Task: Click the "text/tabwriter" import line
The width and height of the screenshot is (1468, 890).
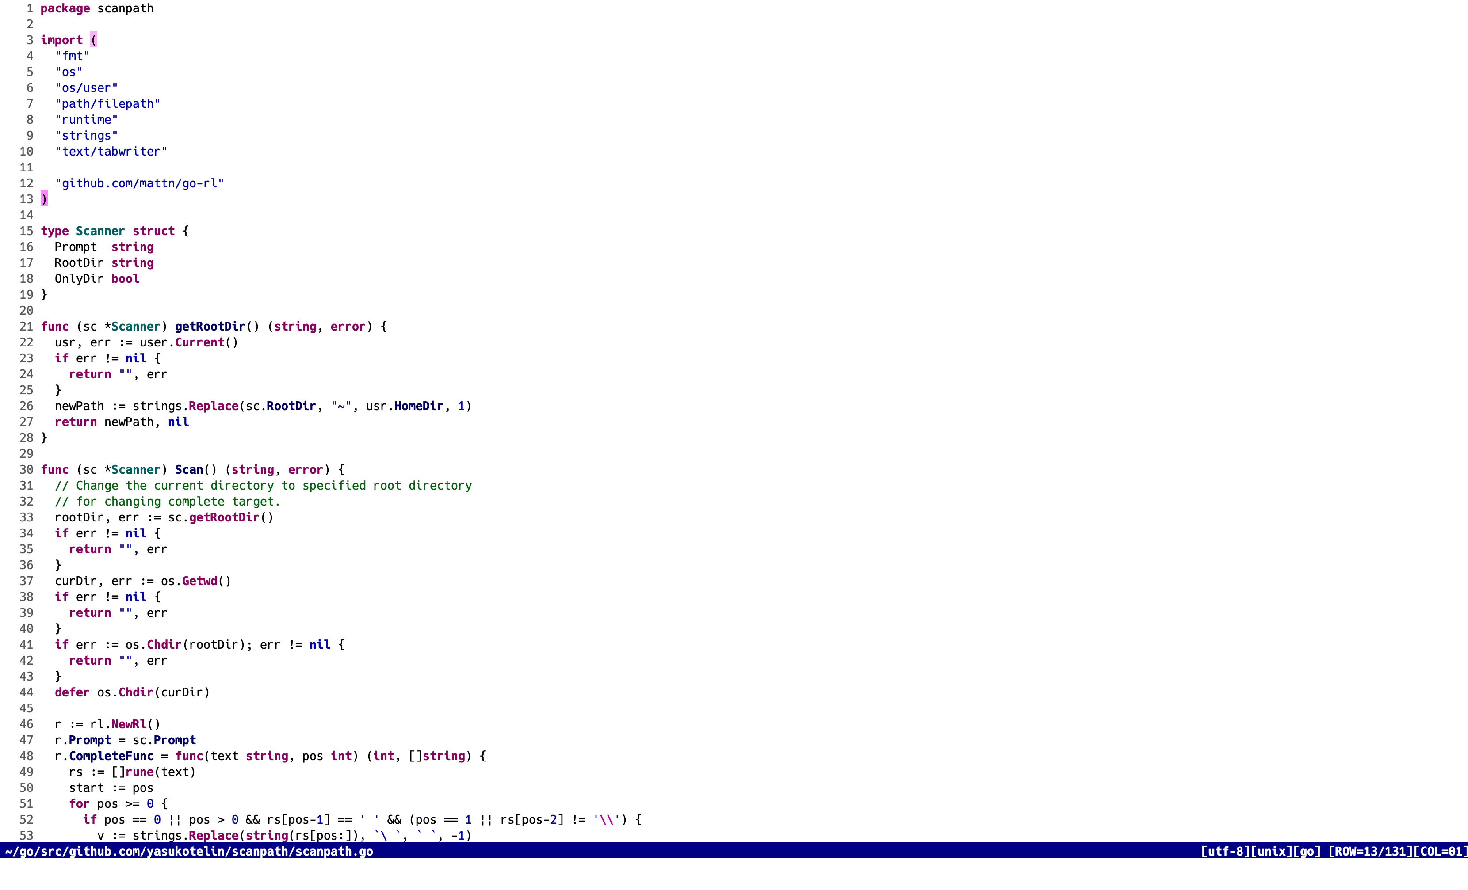Action: click(111, 151)
